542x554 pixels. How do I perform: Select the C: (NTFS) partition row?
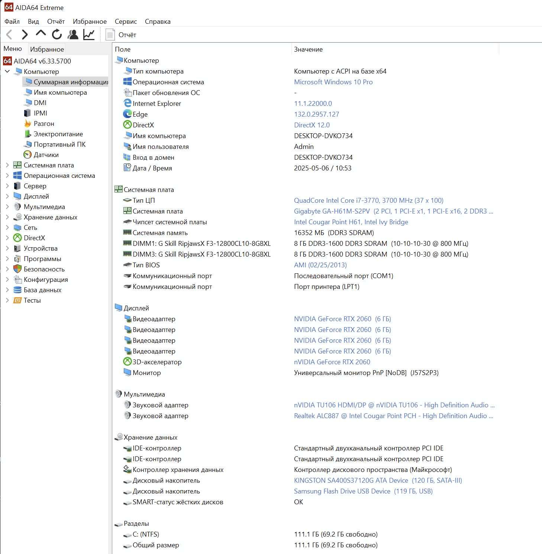pos(250,534)
